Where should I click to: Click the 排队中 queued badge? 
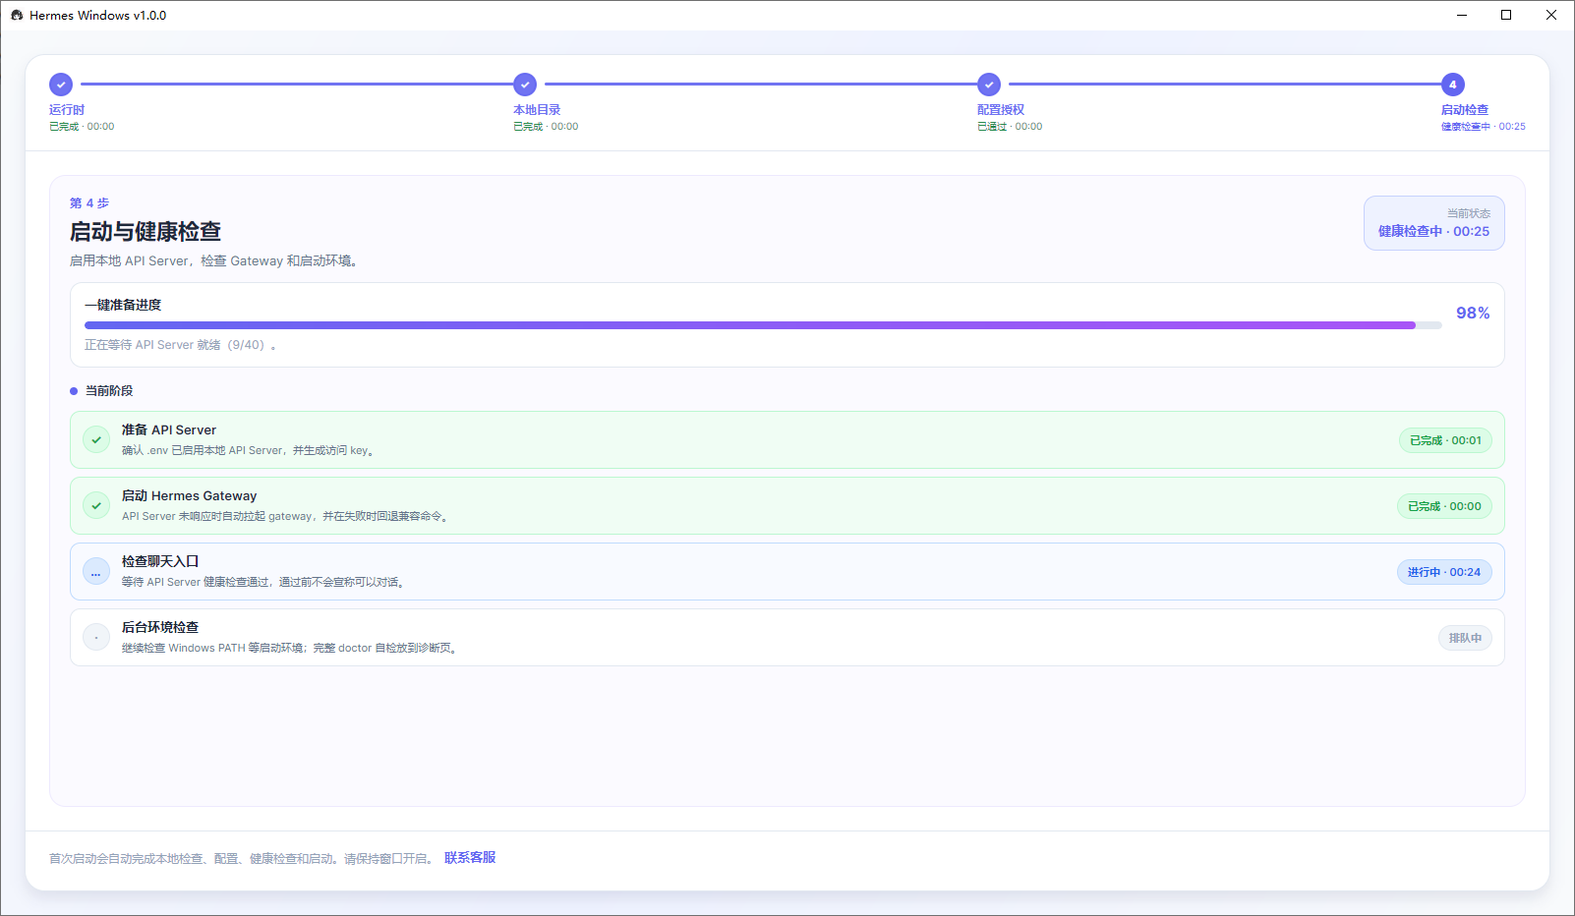(x=1465, y=638)
